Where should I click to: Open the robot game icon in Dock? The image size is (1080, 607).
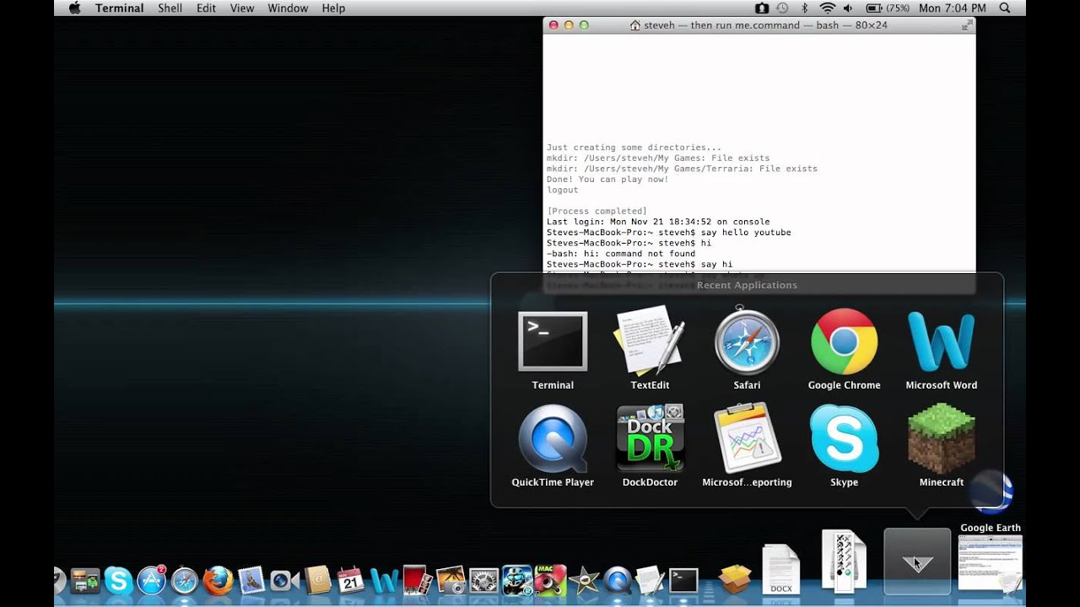pos(517,580)
